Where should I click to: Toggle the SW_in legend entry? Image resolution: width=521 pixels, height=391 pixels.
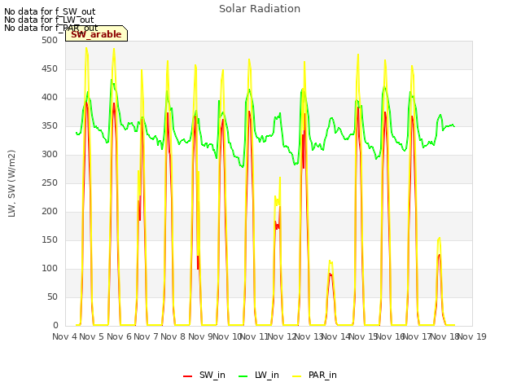click(x=204, y=375)
